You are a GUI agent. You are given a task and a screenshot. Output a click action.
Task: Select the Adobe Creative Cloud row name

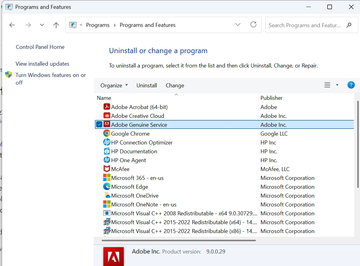(137, 116)
